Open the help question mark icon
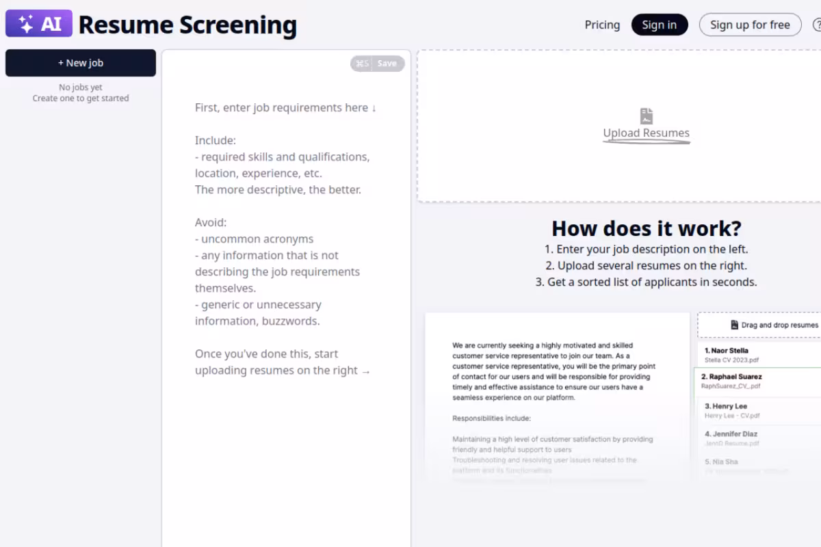 pos(817,25)
